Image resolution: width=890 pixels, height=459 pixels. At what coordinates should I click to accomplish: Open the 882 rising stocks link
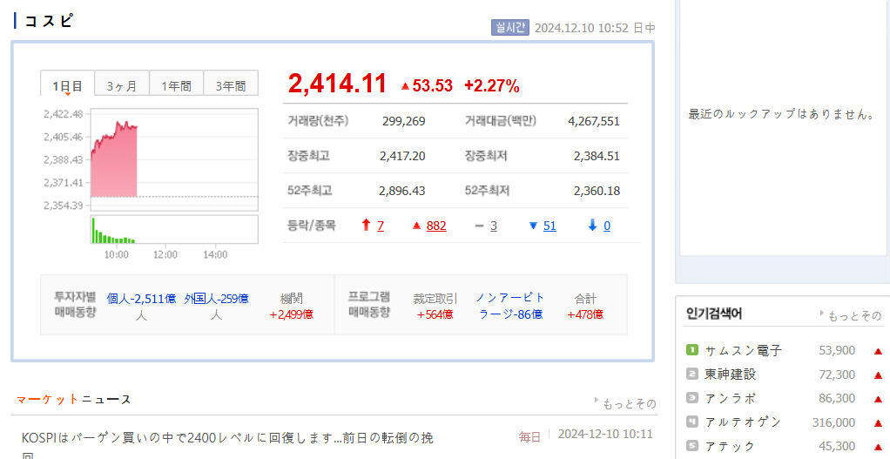(x=436, y=226)
